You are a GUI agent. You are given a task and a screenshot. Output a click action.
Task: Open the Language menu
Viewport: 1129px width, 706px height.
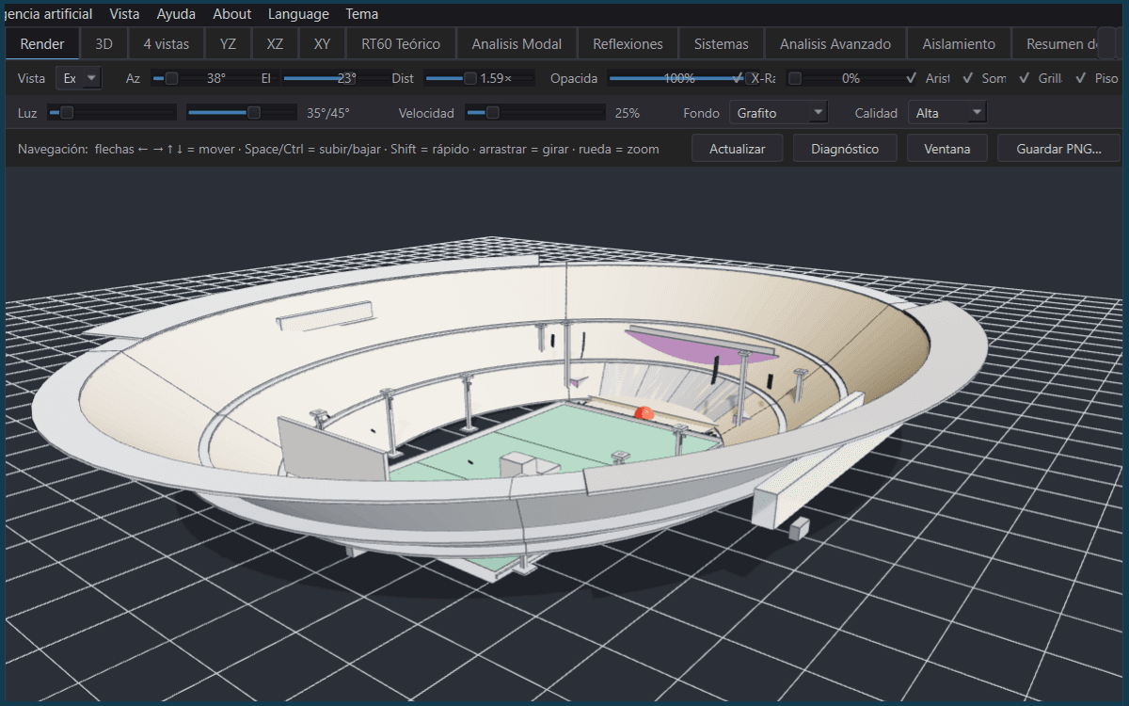tap(298, 14)
